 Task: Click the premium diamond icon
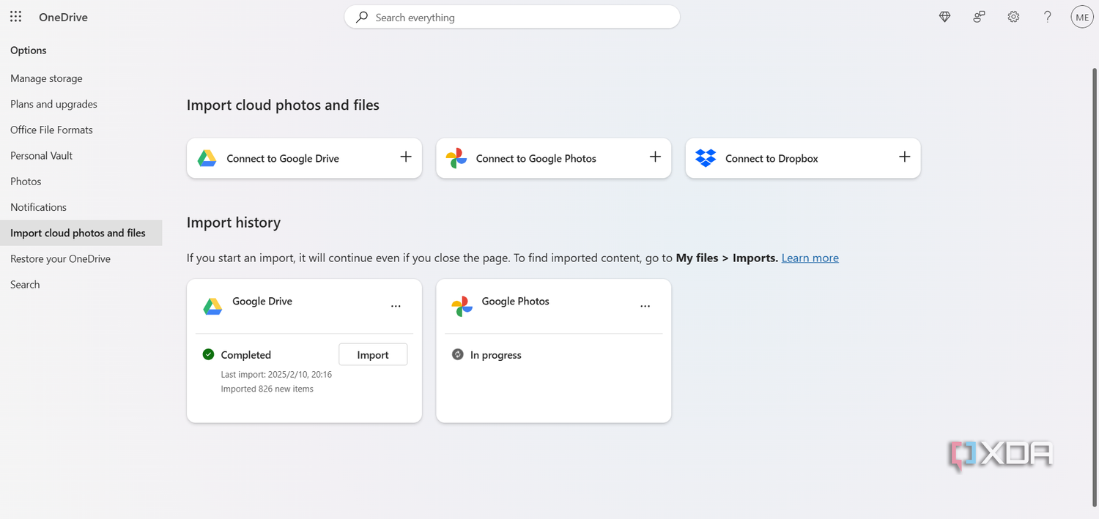tap(944, 17)
